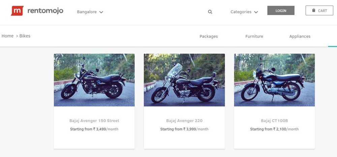This screenshot has height=157, width=337.
Task: Open the CART button
Action: tap(319, 11)
